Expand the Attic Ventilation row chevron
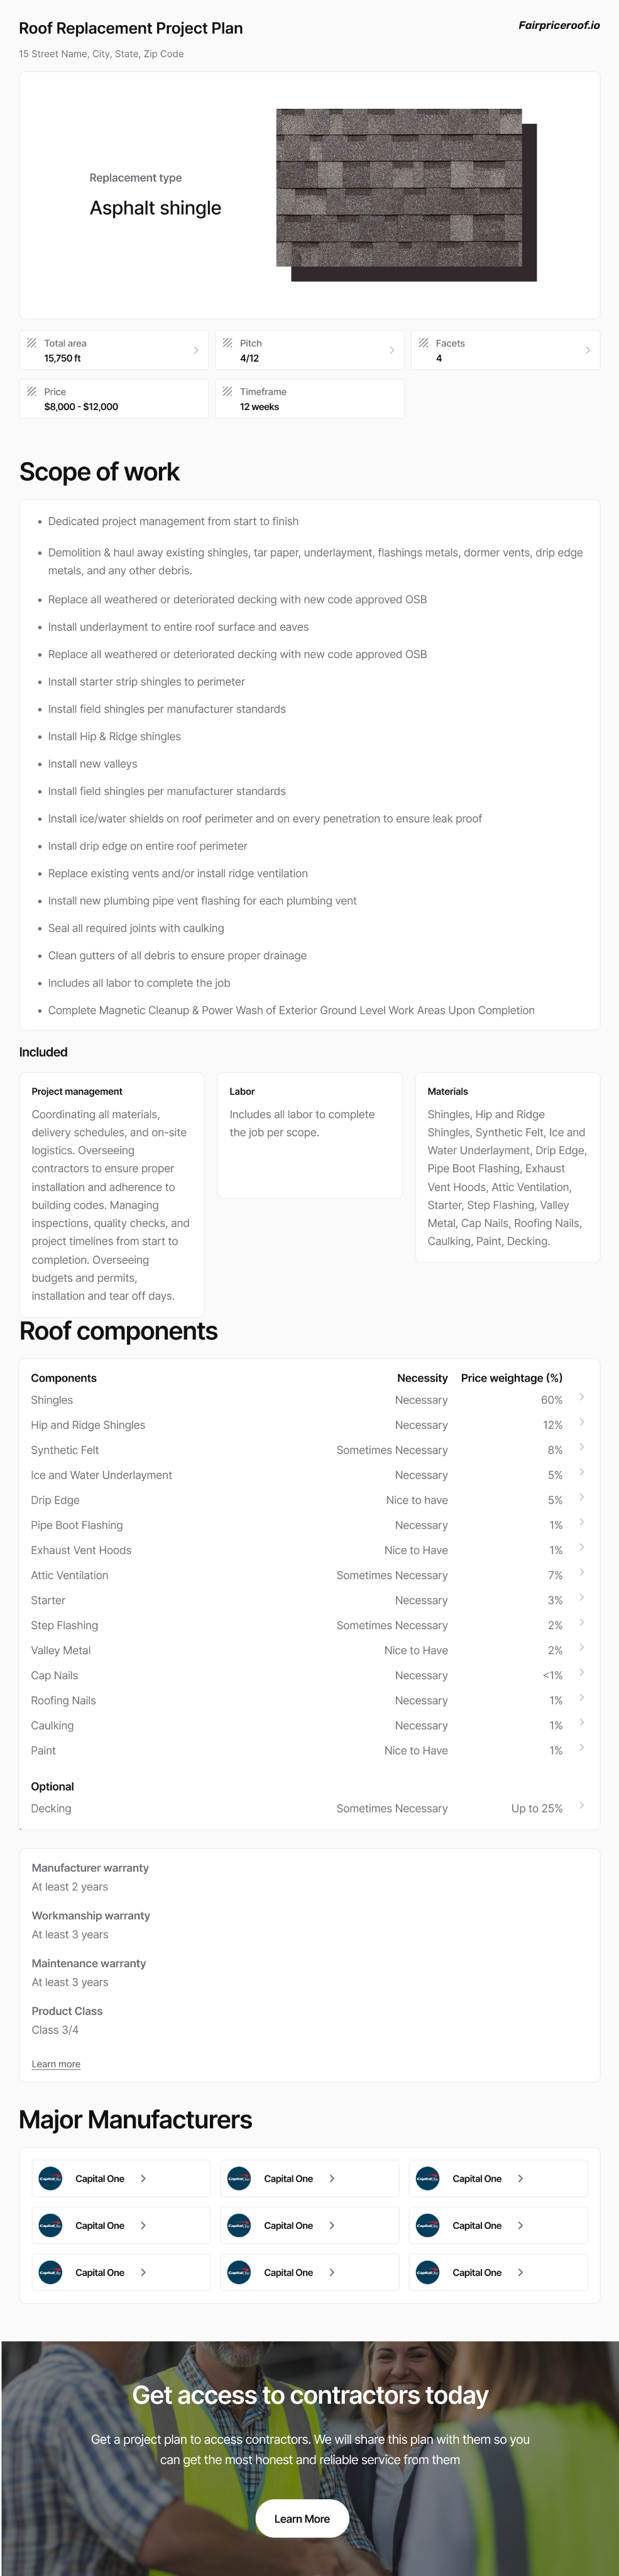The width and height of the screenshot is (619, 2576). click(x=582, y=1572)
